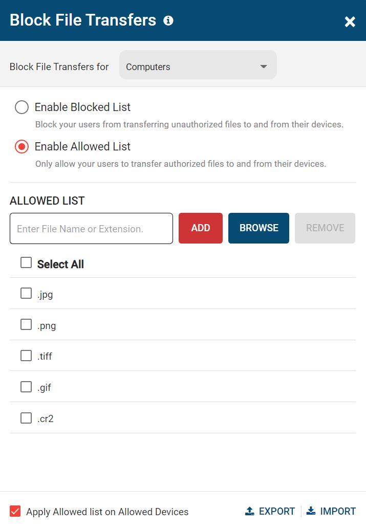Click the IMPORT link
This screenshot has height=530, width=366.
(337, 511)
